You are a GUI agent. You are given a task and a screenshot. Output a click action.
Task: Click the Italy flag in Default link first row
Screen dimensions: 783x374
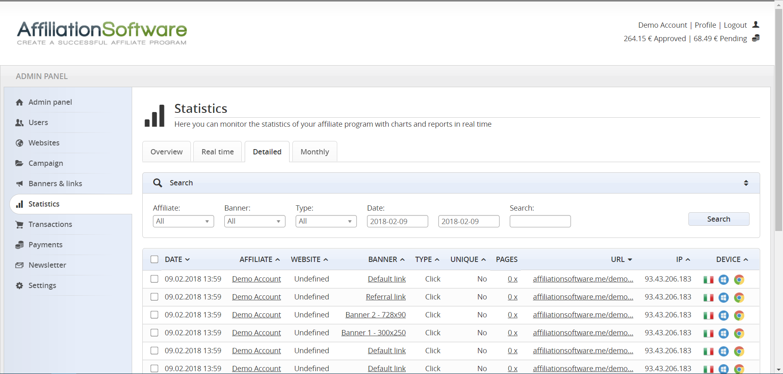(x=708, y=280)
